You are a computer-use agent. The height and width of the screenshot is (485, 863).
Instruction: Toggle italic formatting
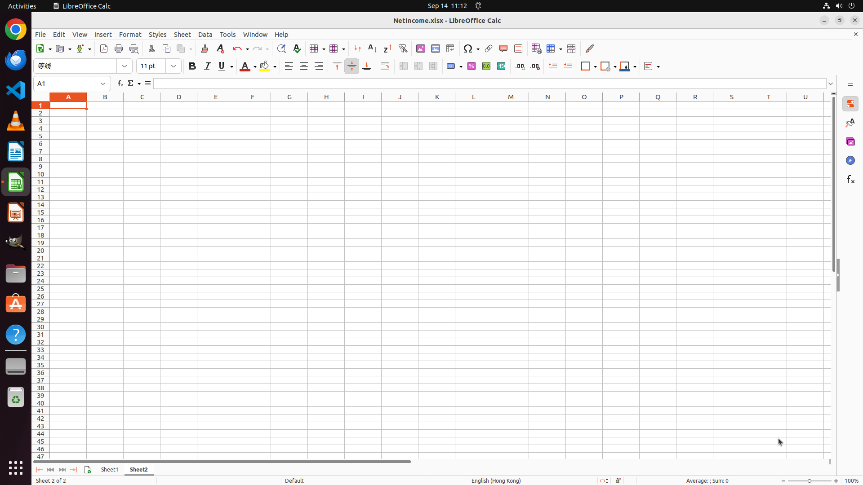click(x=207, y=66)
